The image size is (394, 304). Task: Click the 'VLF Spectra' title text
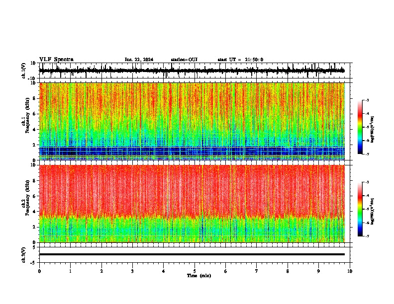(56, 60)
